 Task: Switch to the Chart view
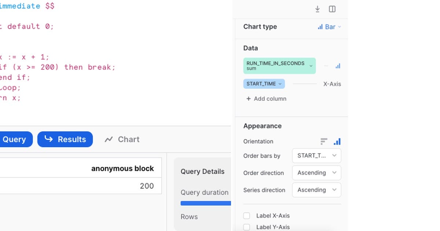[x=122, y=139]
